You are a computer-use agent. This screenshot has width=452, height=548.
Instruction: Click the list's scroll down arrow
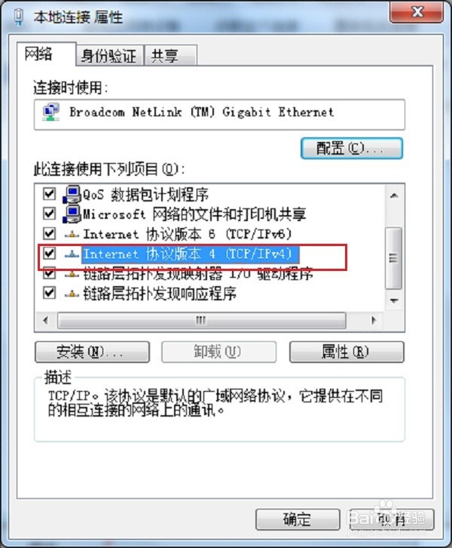click(x=395, y=300)
